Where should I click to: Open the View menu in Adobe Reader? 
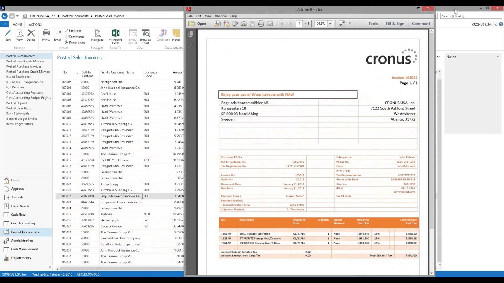208,16
